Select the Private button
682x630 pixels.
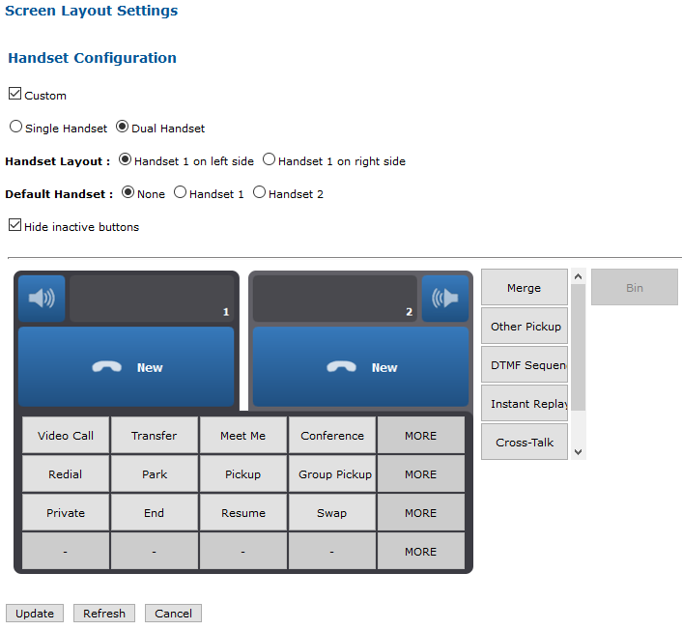click(66, 513)
